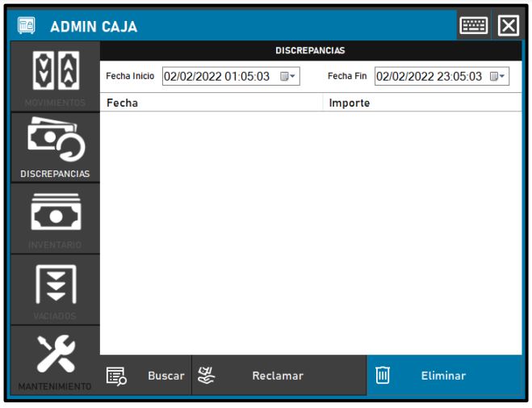This screenshot has width=532, height=408.
Task: Go to the Vaciados section icon
Action: pos(54,284)
